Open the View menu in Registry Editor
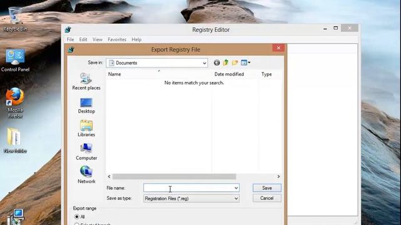This screenshot has height=225, width=401. (x=98, y=39)
